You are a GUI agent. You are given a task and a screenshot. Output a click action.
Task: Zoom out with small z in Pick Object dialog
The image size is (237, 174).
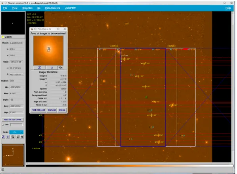(52, 67)
